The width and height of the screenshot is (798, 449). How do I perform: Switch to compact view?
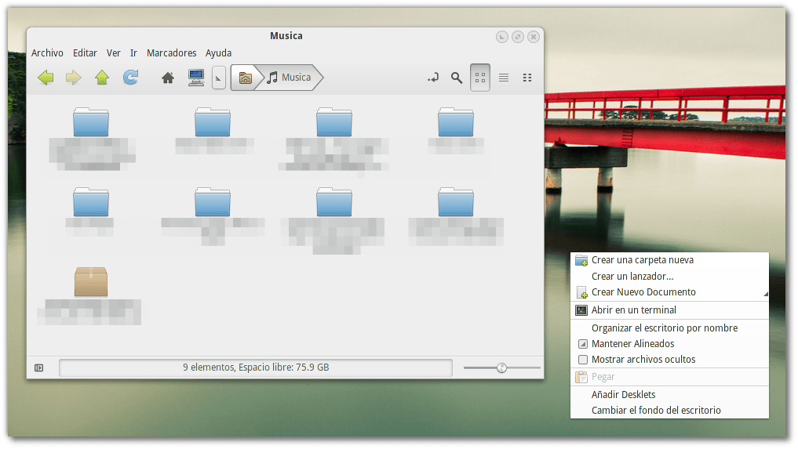pos(527,78)
